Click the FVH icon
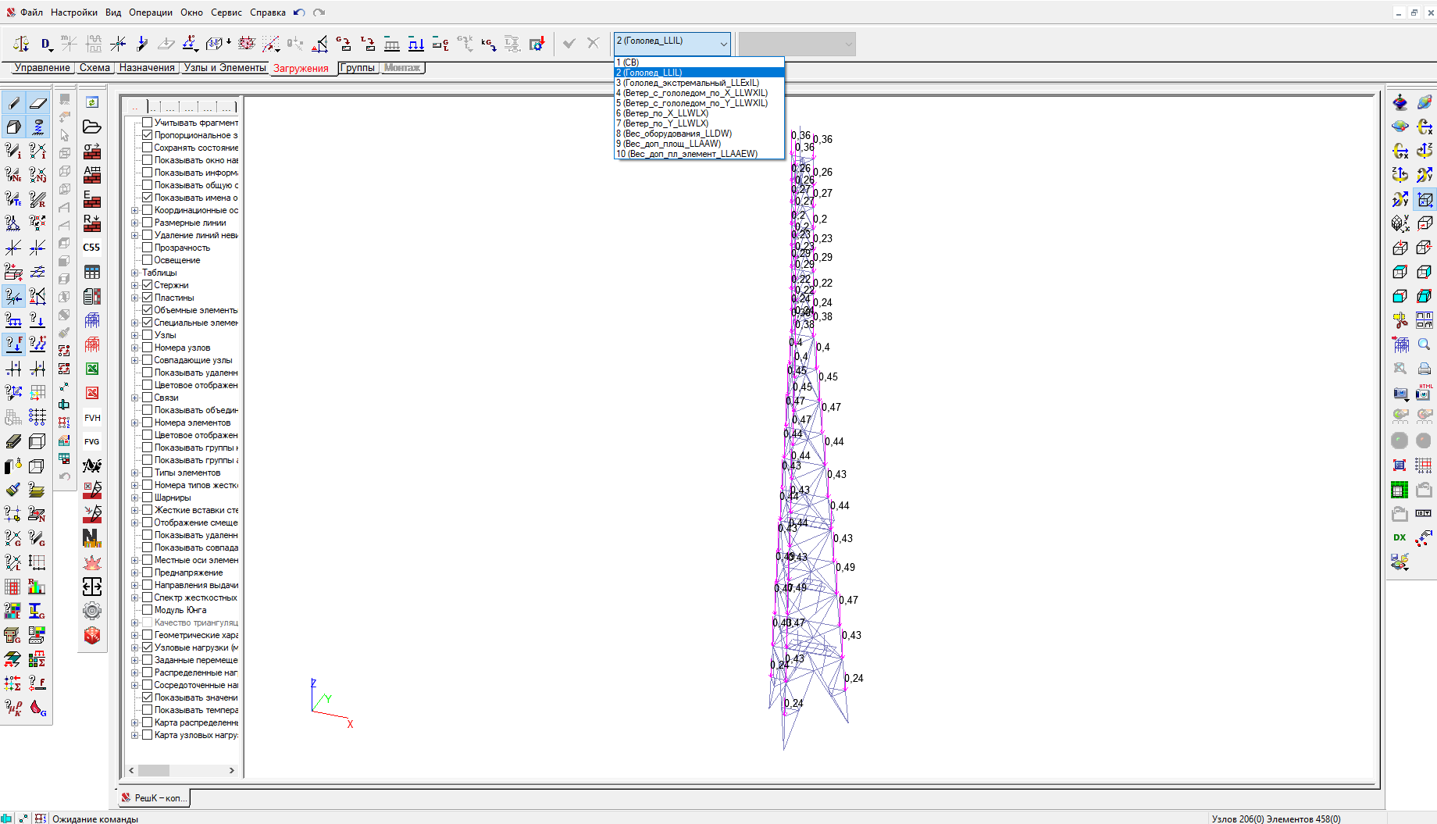This screenshot has width=1437, height=824. 92,418
